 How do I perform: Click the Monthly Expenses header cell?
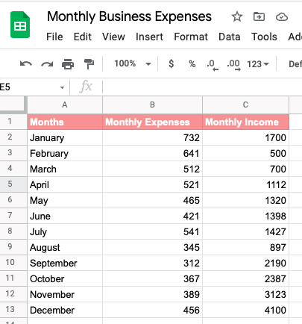click(153, 122)
